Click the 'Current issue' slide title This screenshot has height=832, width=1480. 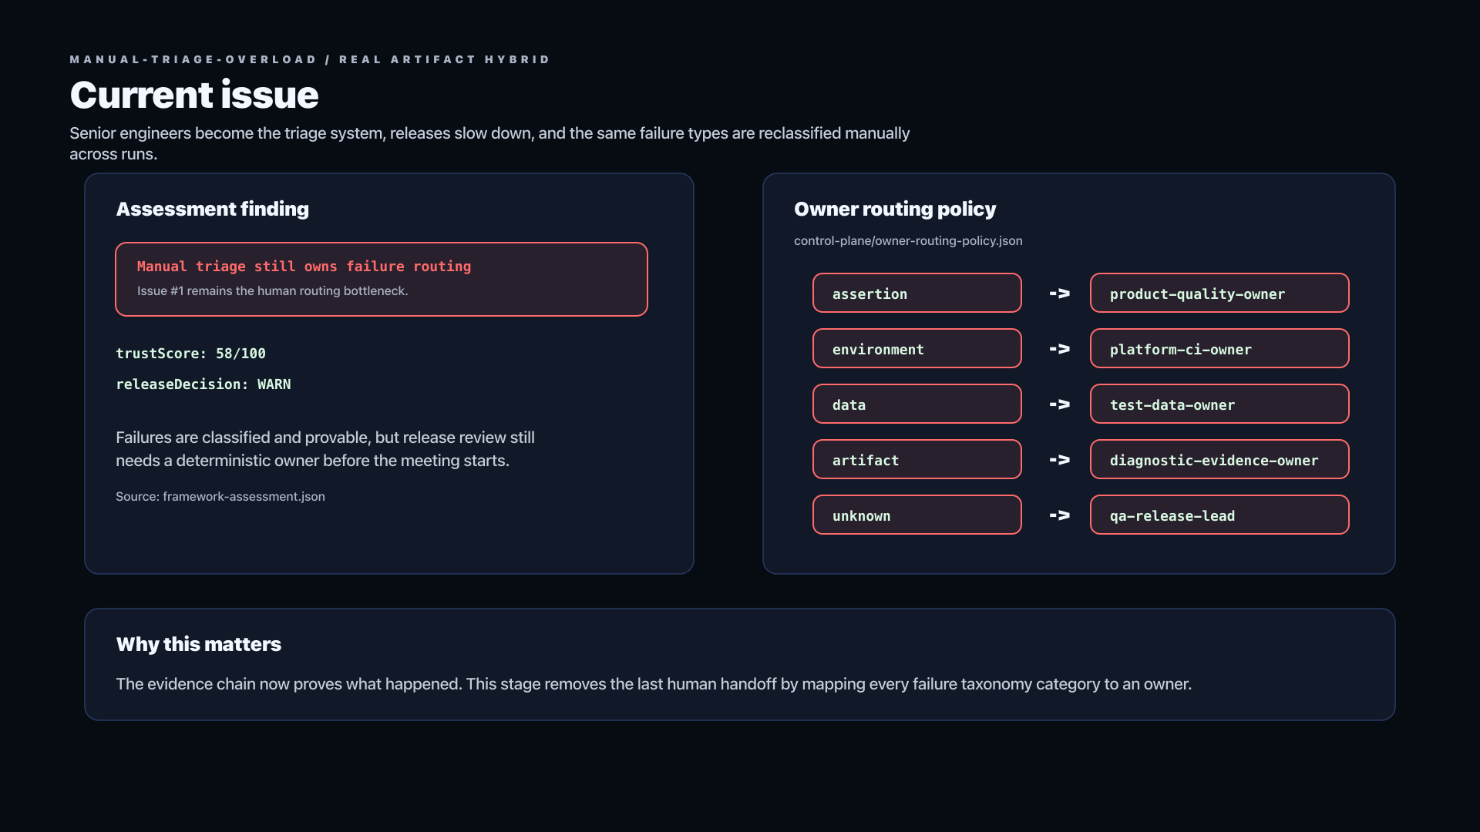click(194, 95)
